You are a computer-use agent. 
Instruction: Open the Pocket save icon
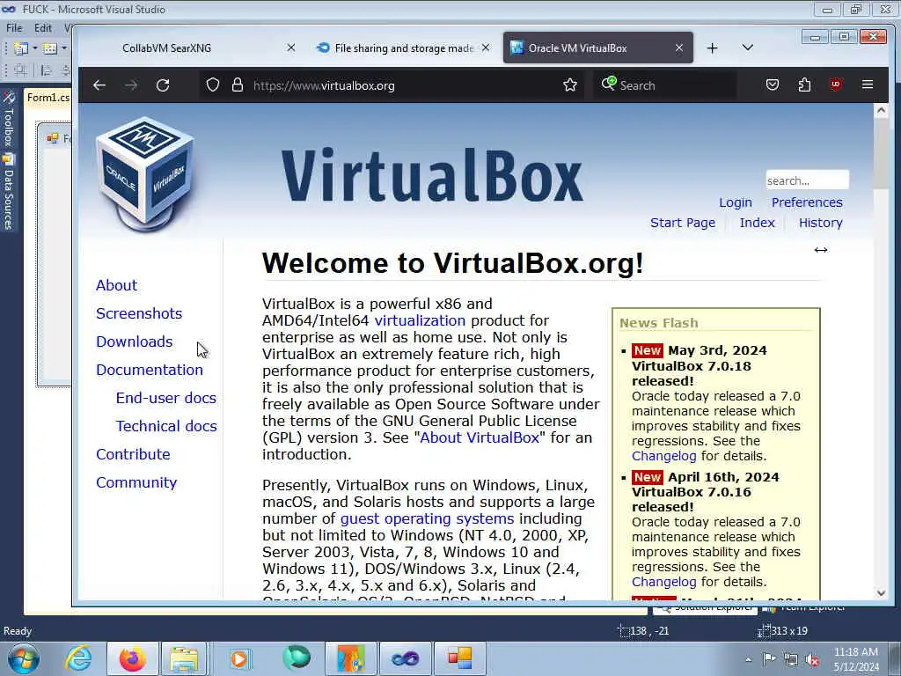773,85
